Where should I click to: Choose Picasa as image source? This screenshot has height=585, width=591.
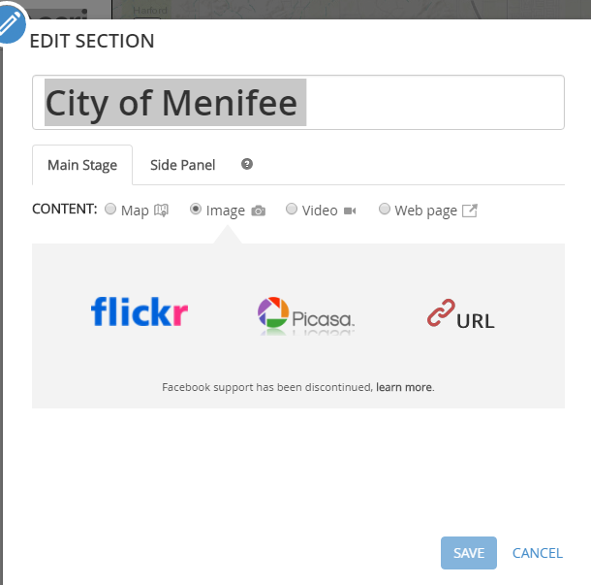(x=306, y=313)
